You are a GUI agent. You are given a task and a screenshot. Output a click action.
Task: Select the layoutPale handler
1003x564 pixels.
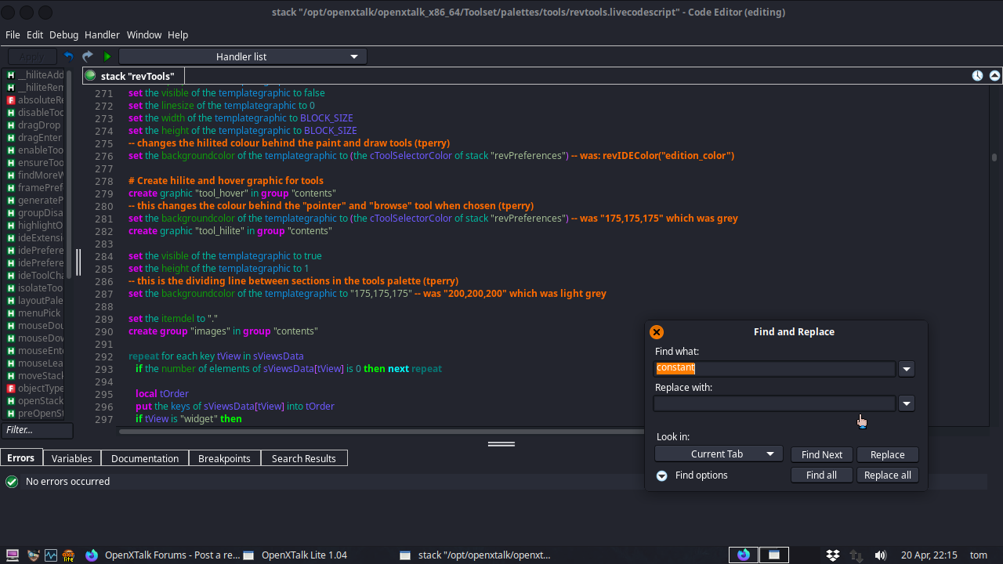(36, 300)
